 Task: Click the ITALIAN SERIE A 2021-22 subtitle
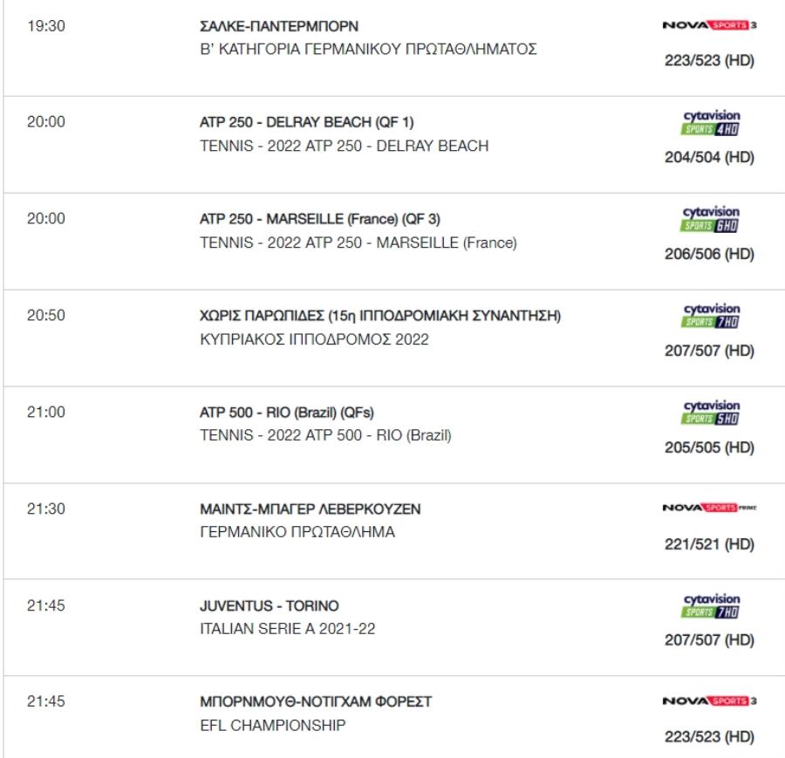point(287,628)
